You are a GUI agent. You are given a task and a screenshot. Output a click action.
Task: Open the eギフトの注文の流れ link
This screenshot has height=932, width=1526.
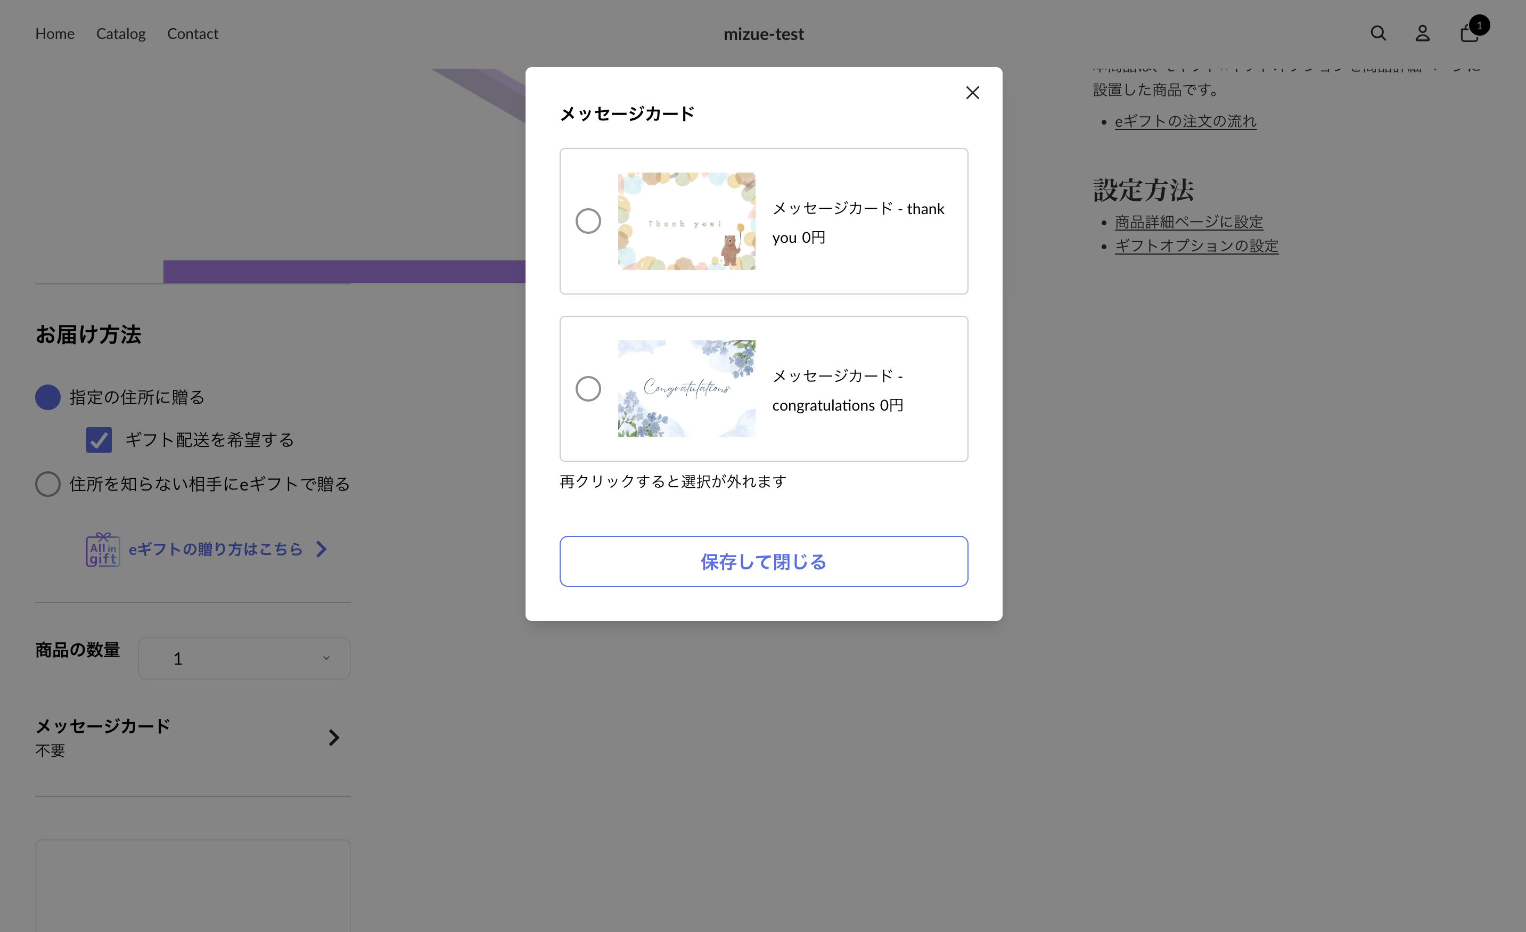[1185, 121]
